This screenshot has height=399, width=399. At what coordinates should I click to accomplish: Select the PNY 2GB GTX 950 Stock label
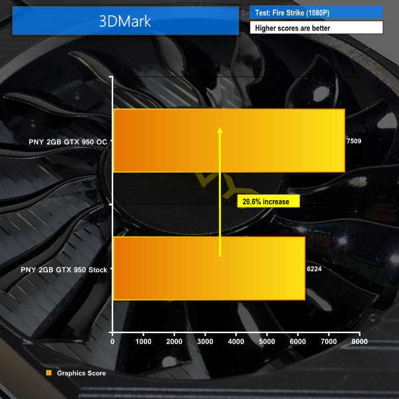[x=64, y=270]
